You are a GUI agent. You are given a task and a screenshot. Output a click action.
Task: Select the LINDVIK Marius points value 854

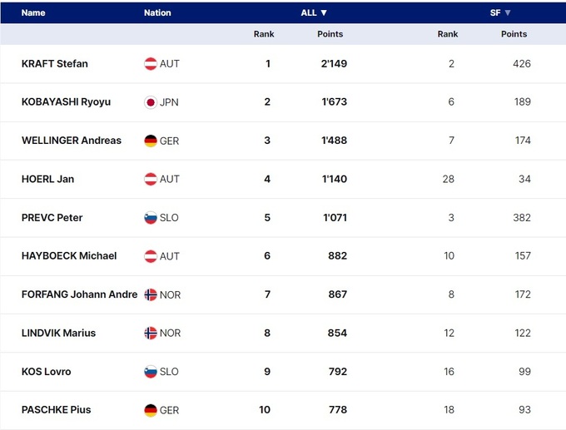(337, 333)
